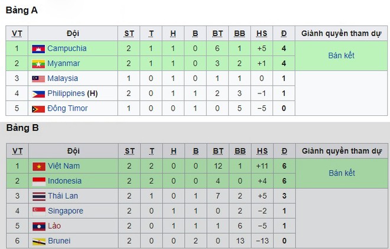The height and width of the screenshot is (249, 390).
Task: Click the HS column header in Bảng A
Action: coord(262,33)
